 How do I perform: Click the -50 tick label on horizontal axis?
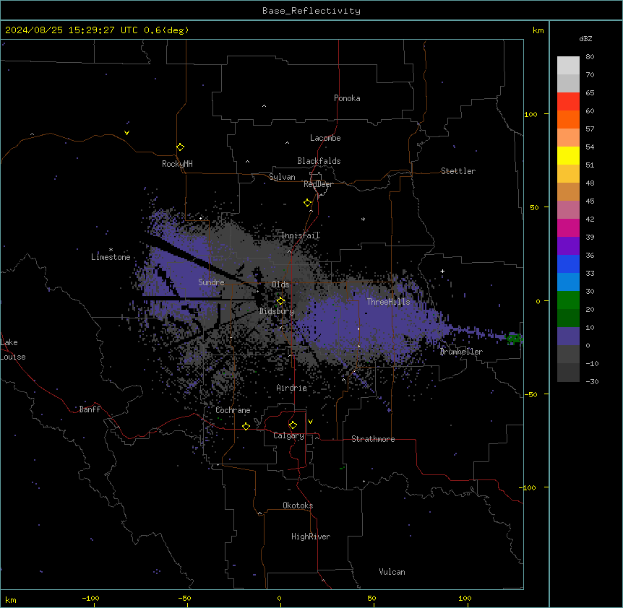(x=184, y=598)
